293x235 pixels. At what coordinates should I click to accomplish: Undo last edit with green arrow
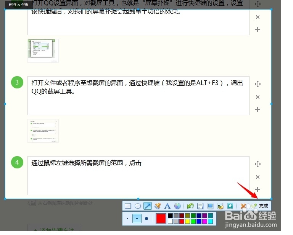click(x=190, y=206)
